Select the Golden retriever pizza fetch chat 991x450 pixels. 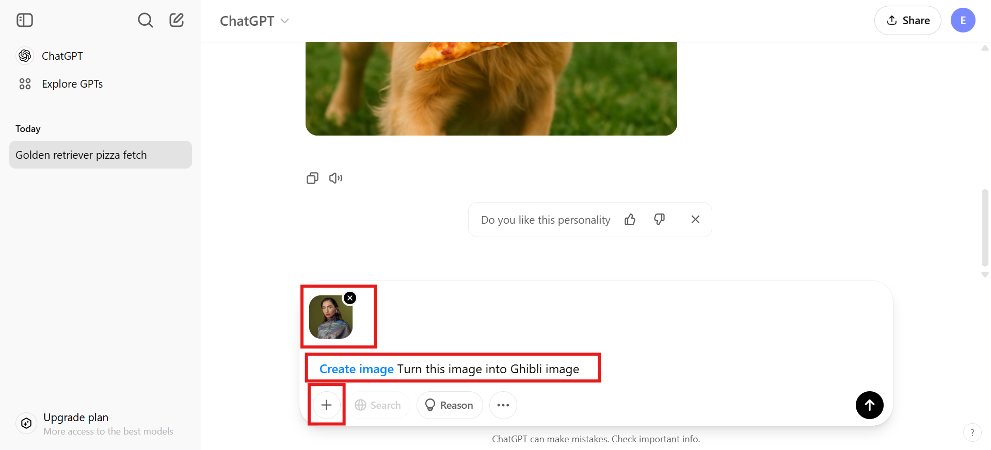[x=101, y=155]
